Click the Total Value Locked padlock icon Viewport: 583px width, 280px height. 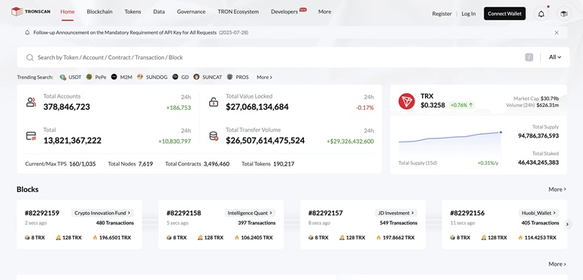click(x=214, y=102)
